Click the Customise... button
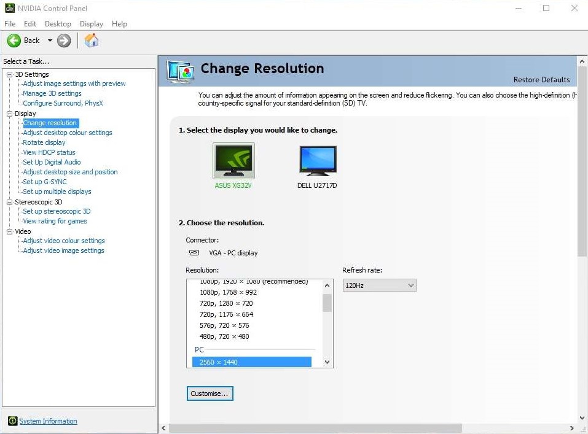The width and height of the screenshot is (588, 434). click(210, 393)
